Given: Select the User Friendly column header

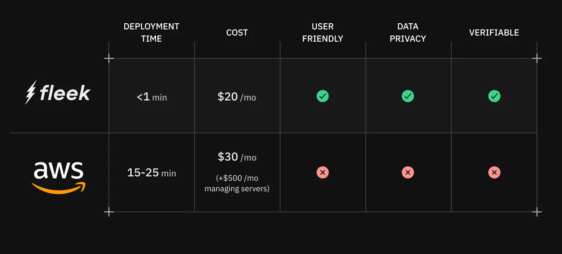Looking at the screenshot, I should click(x=323, y=32).
